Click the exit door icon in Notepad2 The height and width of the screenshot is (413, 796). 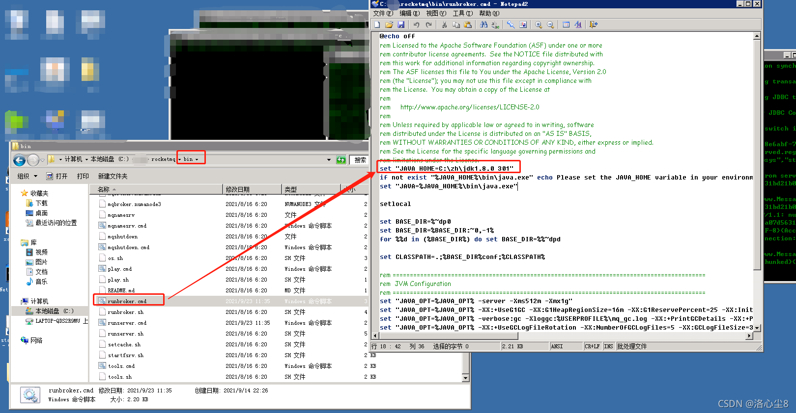coord(594,25)
